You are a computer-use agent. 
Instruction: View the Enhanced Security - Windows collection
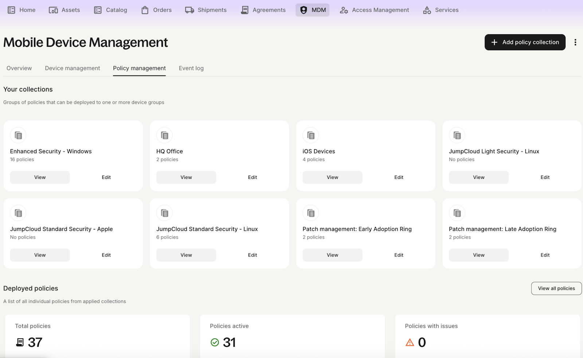pos(40,177)
